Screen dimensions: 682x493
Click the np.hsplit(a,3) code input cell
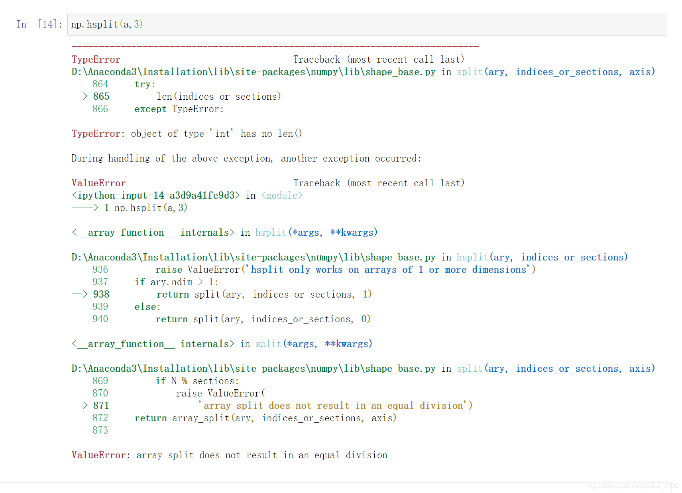(x=367, y=24)
